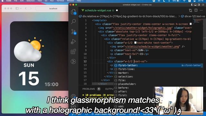Split the editor to the right
Screen dimensions: 206x116
tap(196, 10)
